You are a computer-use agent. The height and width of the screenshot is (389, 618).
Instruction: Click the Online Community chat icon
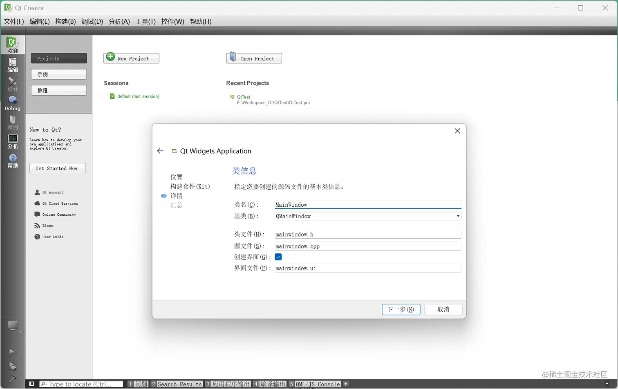coord(37,214)
